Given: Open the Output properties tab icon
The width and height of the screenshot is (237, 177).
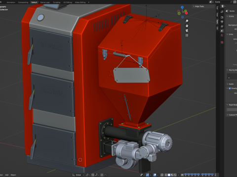Looking at the screenshot, I should [222, 22].
